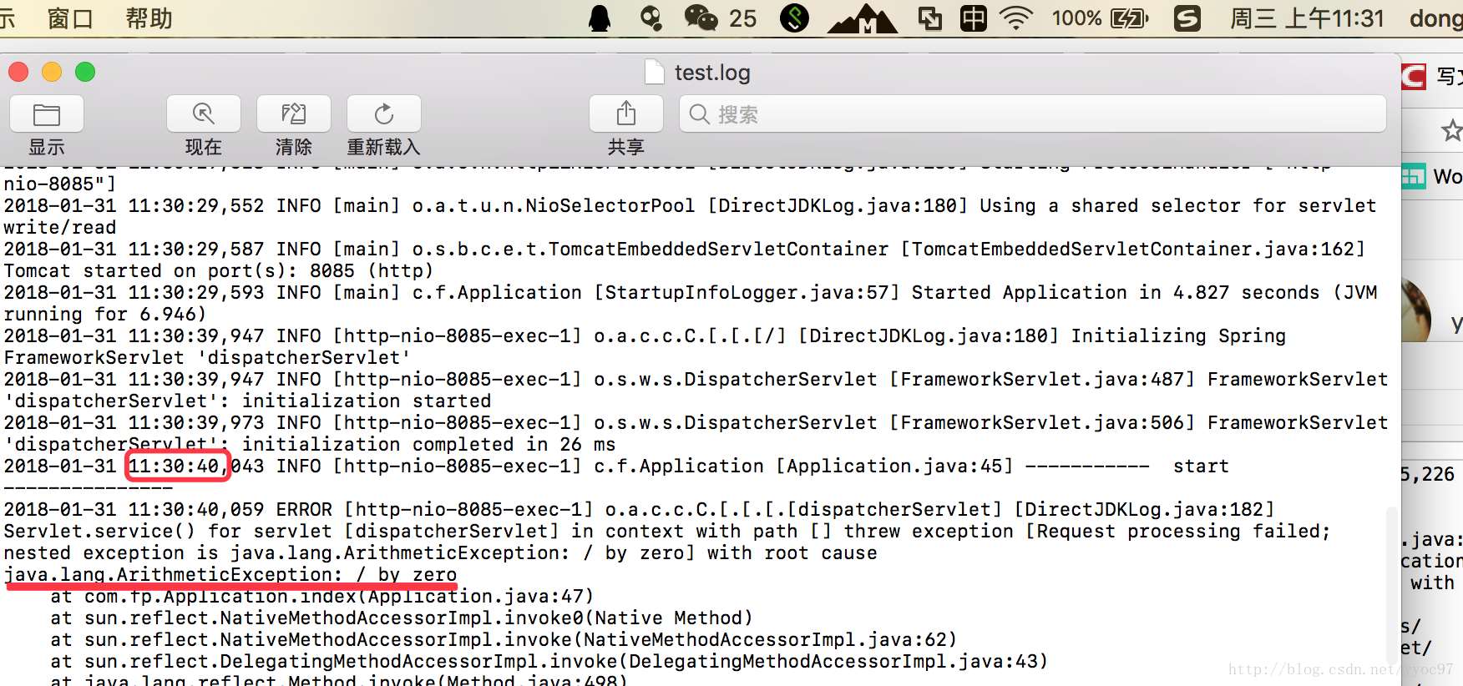1463x686 pixels.
Task: Click the log line 'java.lang.ArithmeticException: / by zero'
Action: pyautogui.click(x=230, y=574)
